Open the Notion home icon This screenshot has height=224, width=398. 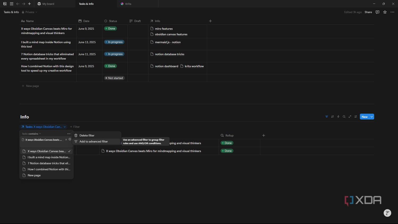coord(5,4)
